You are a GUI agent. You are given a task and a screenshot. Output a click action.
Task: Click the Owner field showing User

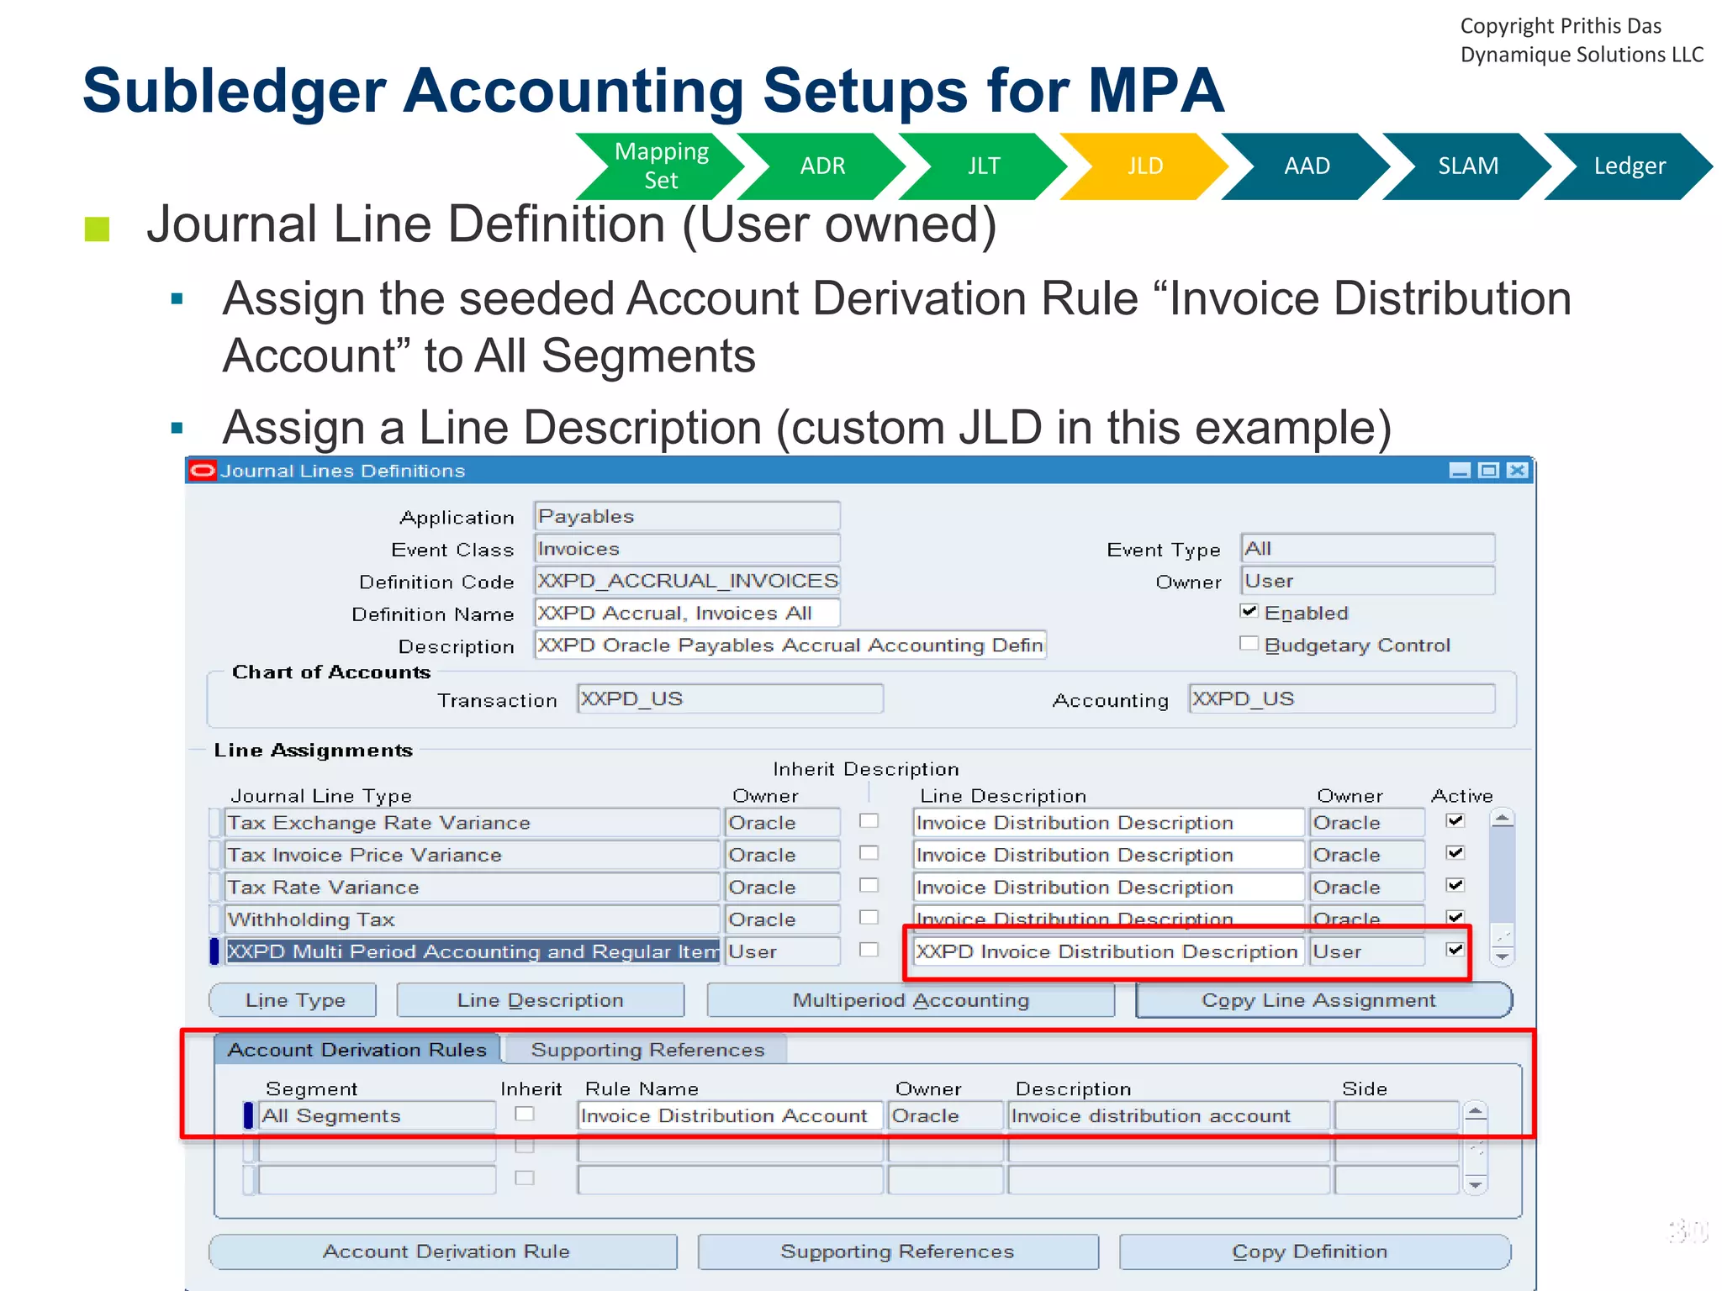pyautogui.click(x=1367, y=581)
